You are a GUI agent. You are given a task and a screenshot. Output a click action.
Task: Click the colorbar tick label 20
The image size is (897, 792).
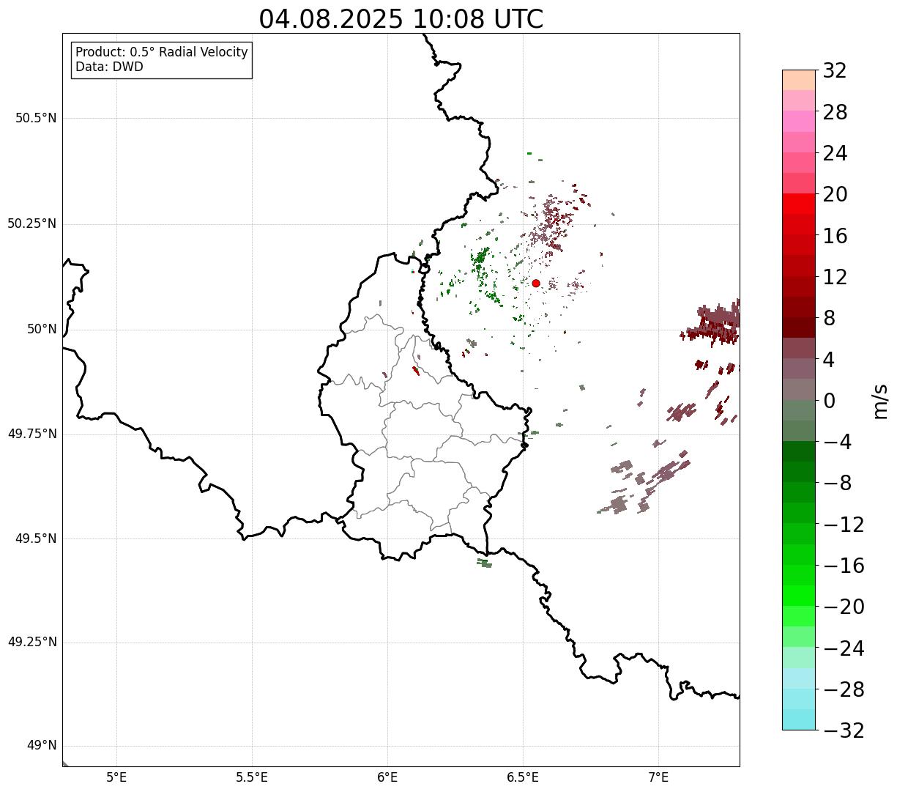point(835,195)
